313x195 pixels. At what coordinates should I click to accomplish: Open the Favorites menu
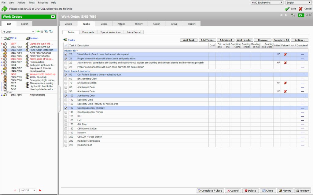pos(43,2)
